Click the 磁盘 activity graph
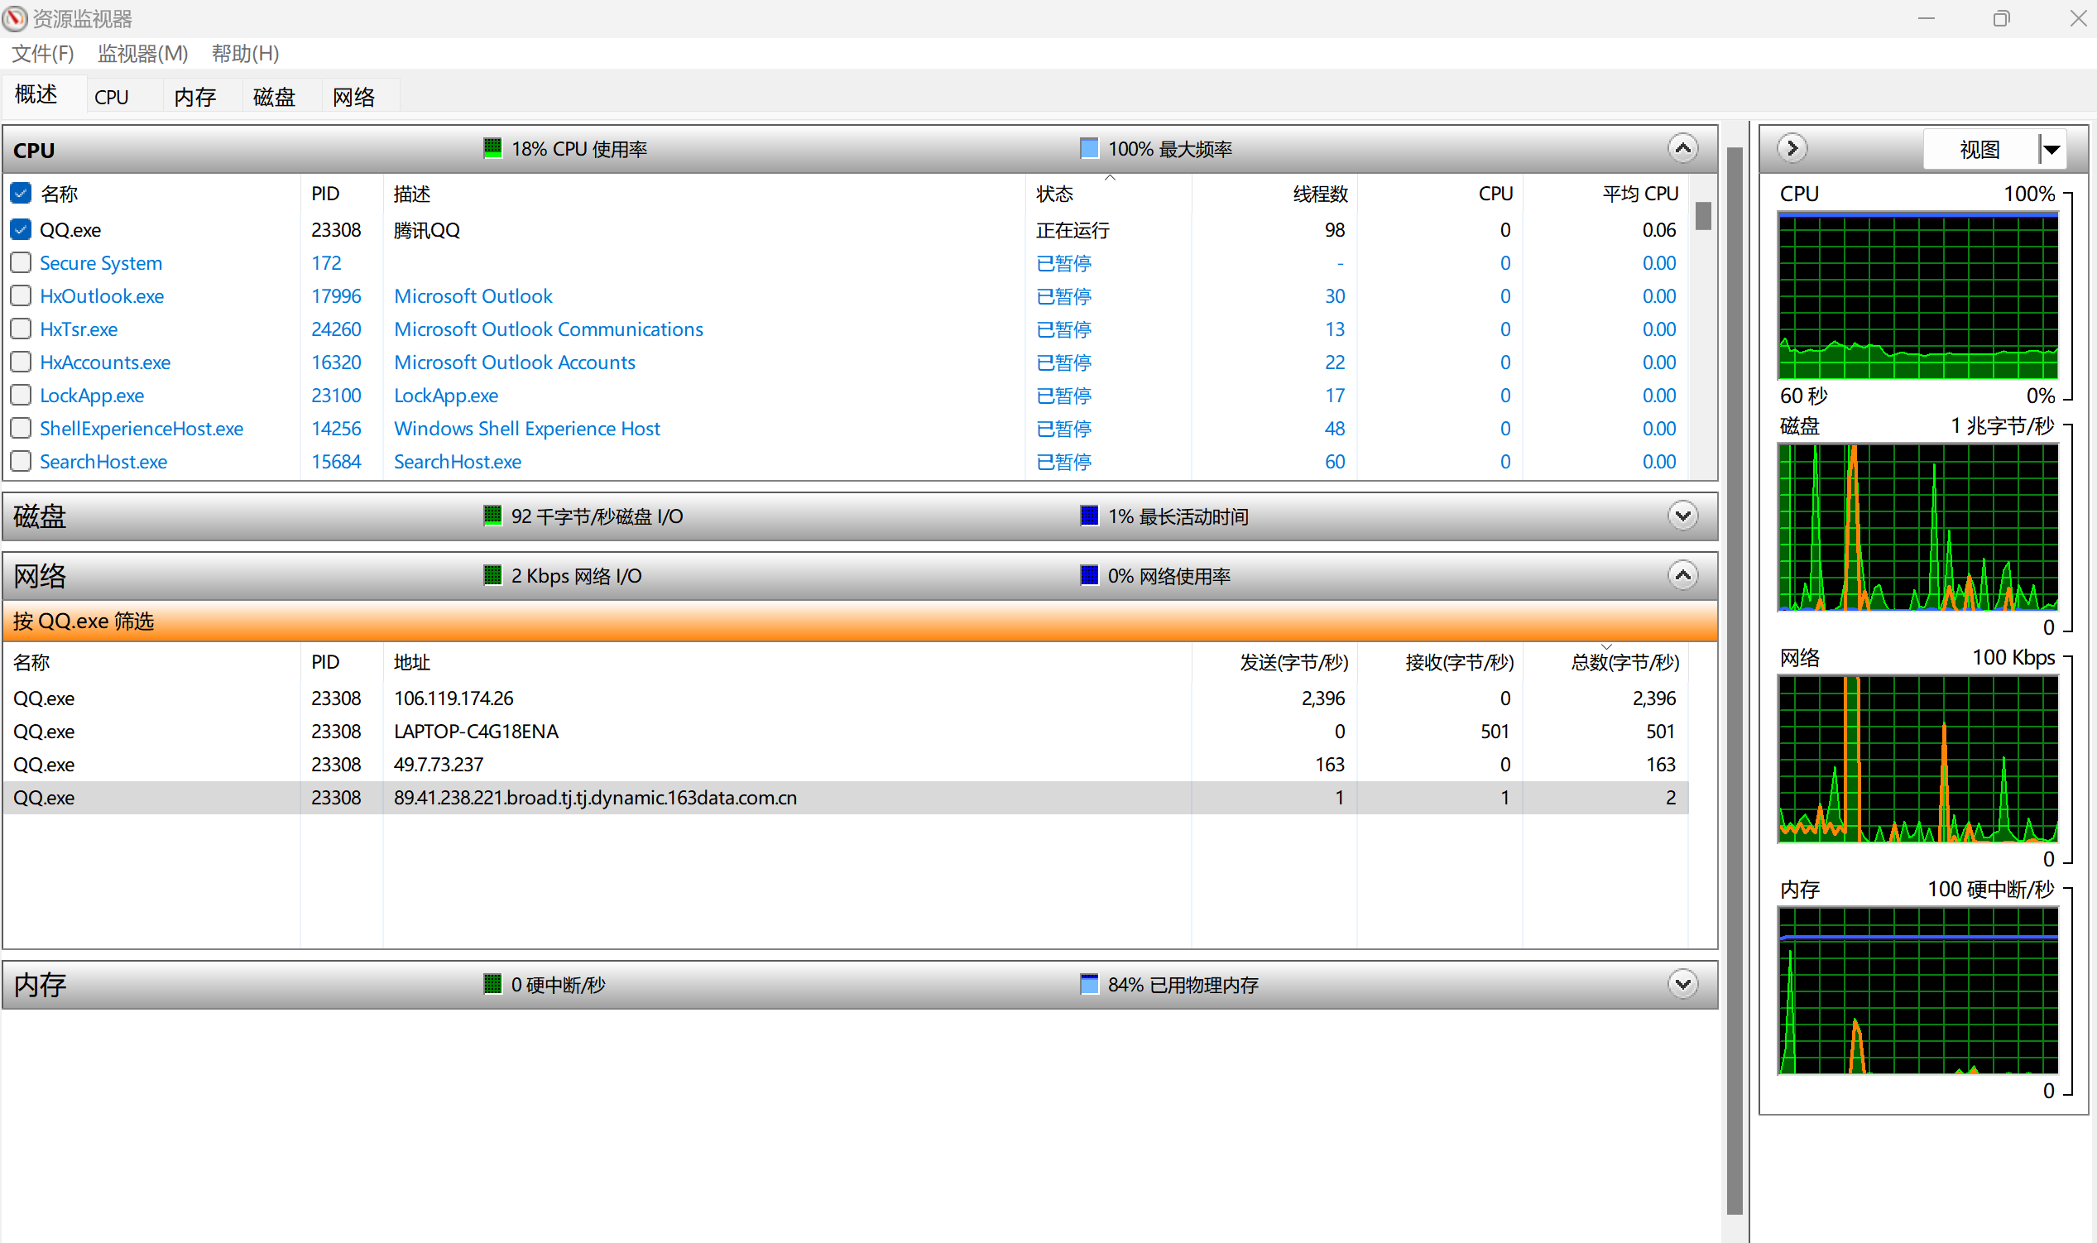 click(x=1917, y=527)
